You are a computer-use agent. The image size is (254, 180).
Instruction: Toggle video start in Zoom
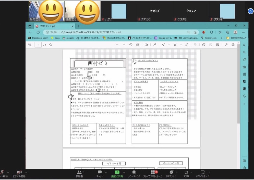point(19,174)
